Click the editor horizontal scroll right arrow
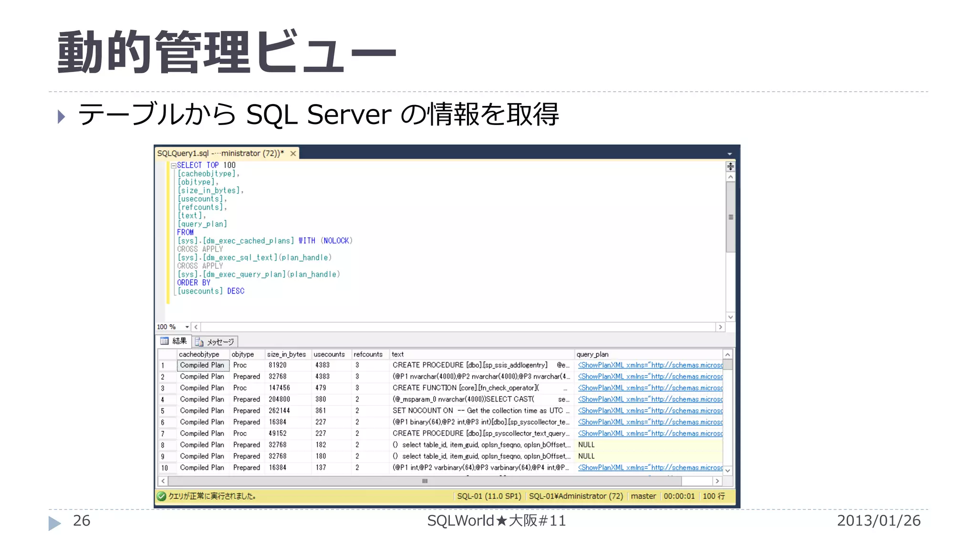Screen dimensions: 977x550 coord(720,327)
